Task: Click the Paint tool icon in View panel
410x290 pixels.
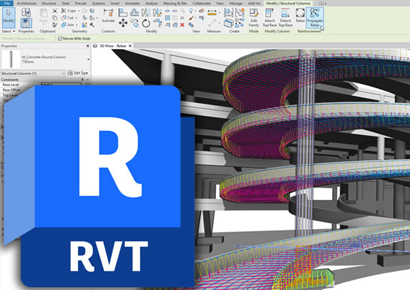Action: click(x=191, y=18)
